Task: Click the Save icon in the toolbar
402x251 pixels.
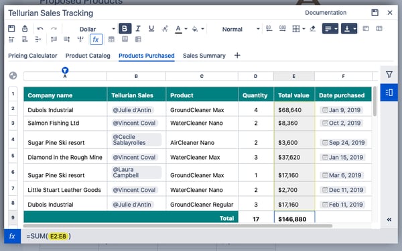Action: point(11,28)
